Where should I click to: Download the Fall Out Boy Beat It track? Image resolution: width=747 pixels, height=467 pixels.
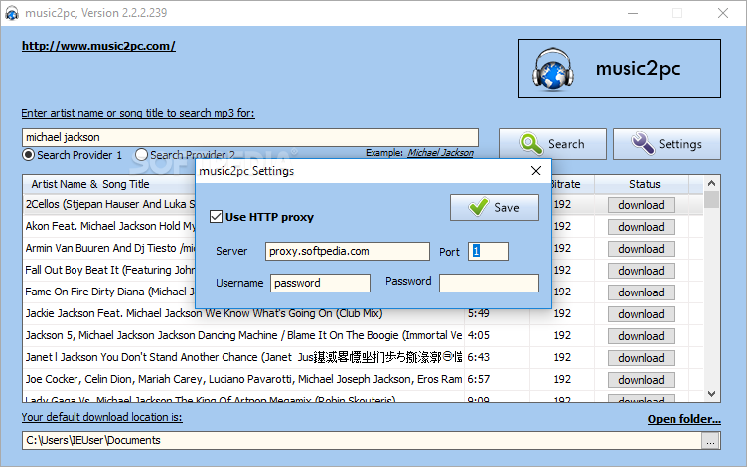642,271
